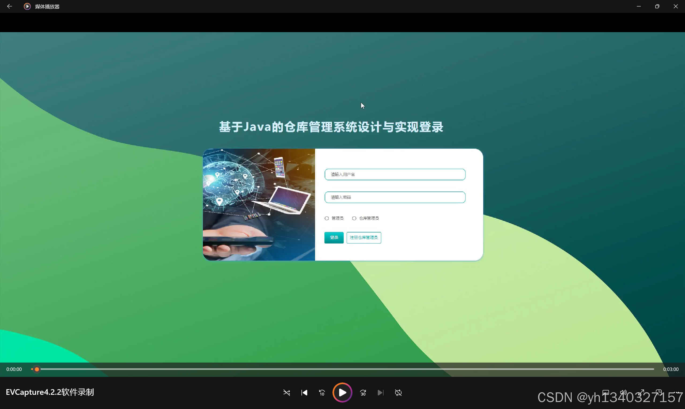Screen dimensions: 685x409
Task: Skip to the previous track
Action: click(x=304, y=392)
